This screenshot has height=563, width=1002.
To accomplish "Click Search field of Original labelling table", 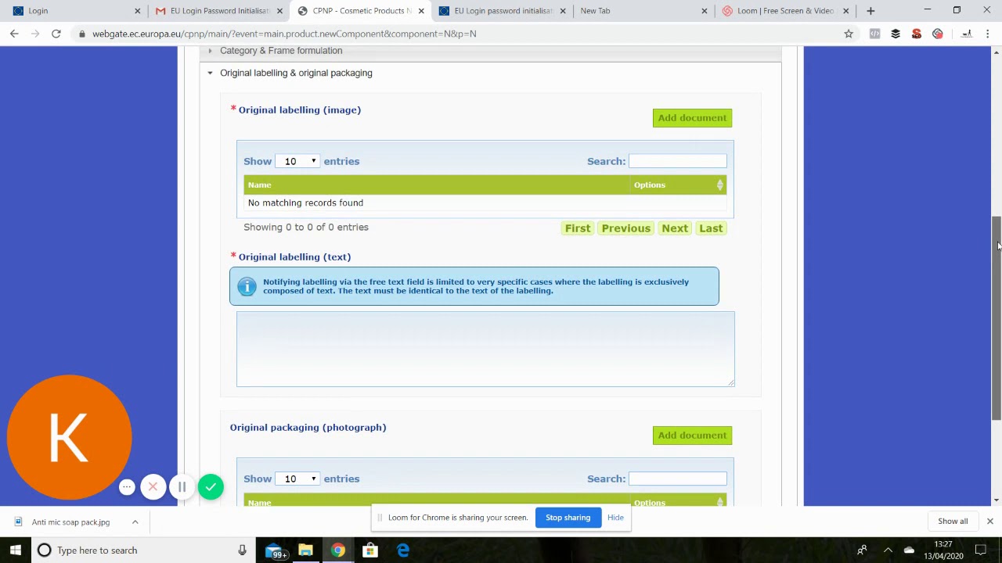I will point(677,161).
